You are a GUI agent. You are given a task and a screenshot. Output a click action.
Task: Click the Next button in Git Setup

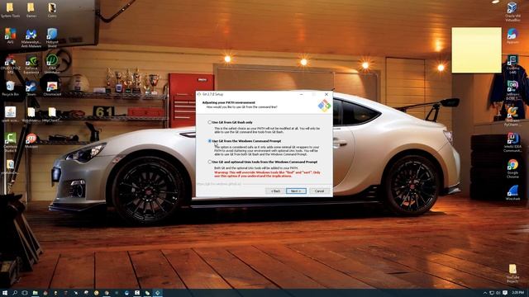pos(296,191)
